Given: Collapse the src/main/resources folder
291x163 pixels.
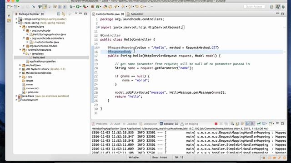Looking at the screenshot, I should click(x=20, y=50).
